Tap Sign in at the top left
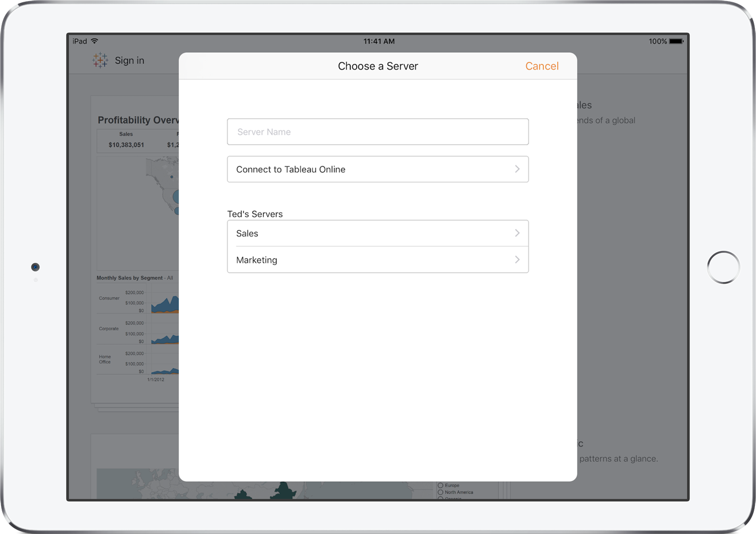 point(129,60)
